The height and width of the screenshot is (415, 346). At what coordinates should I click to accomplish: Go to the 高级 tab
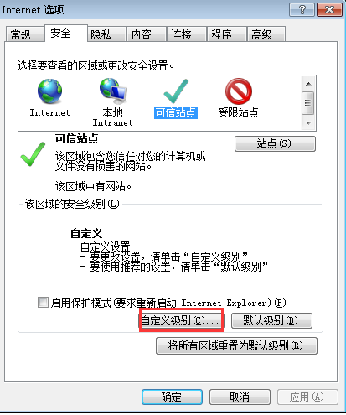pyautogui.click(x=266, y=34)
